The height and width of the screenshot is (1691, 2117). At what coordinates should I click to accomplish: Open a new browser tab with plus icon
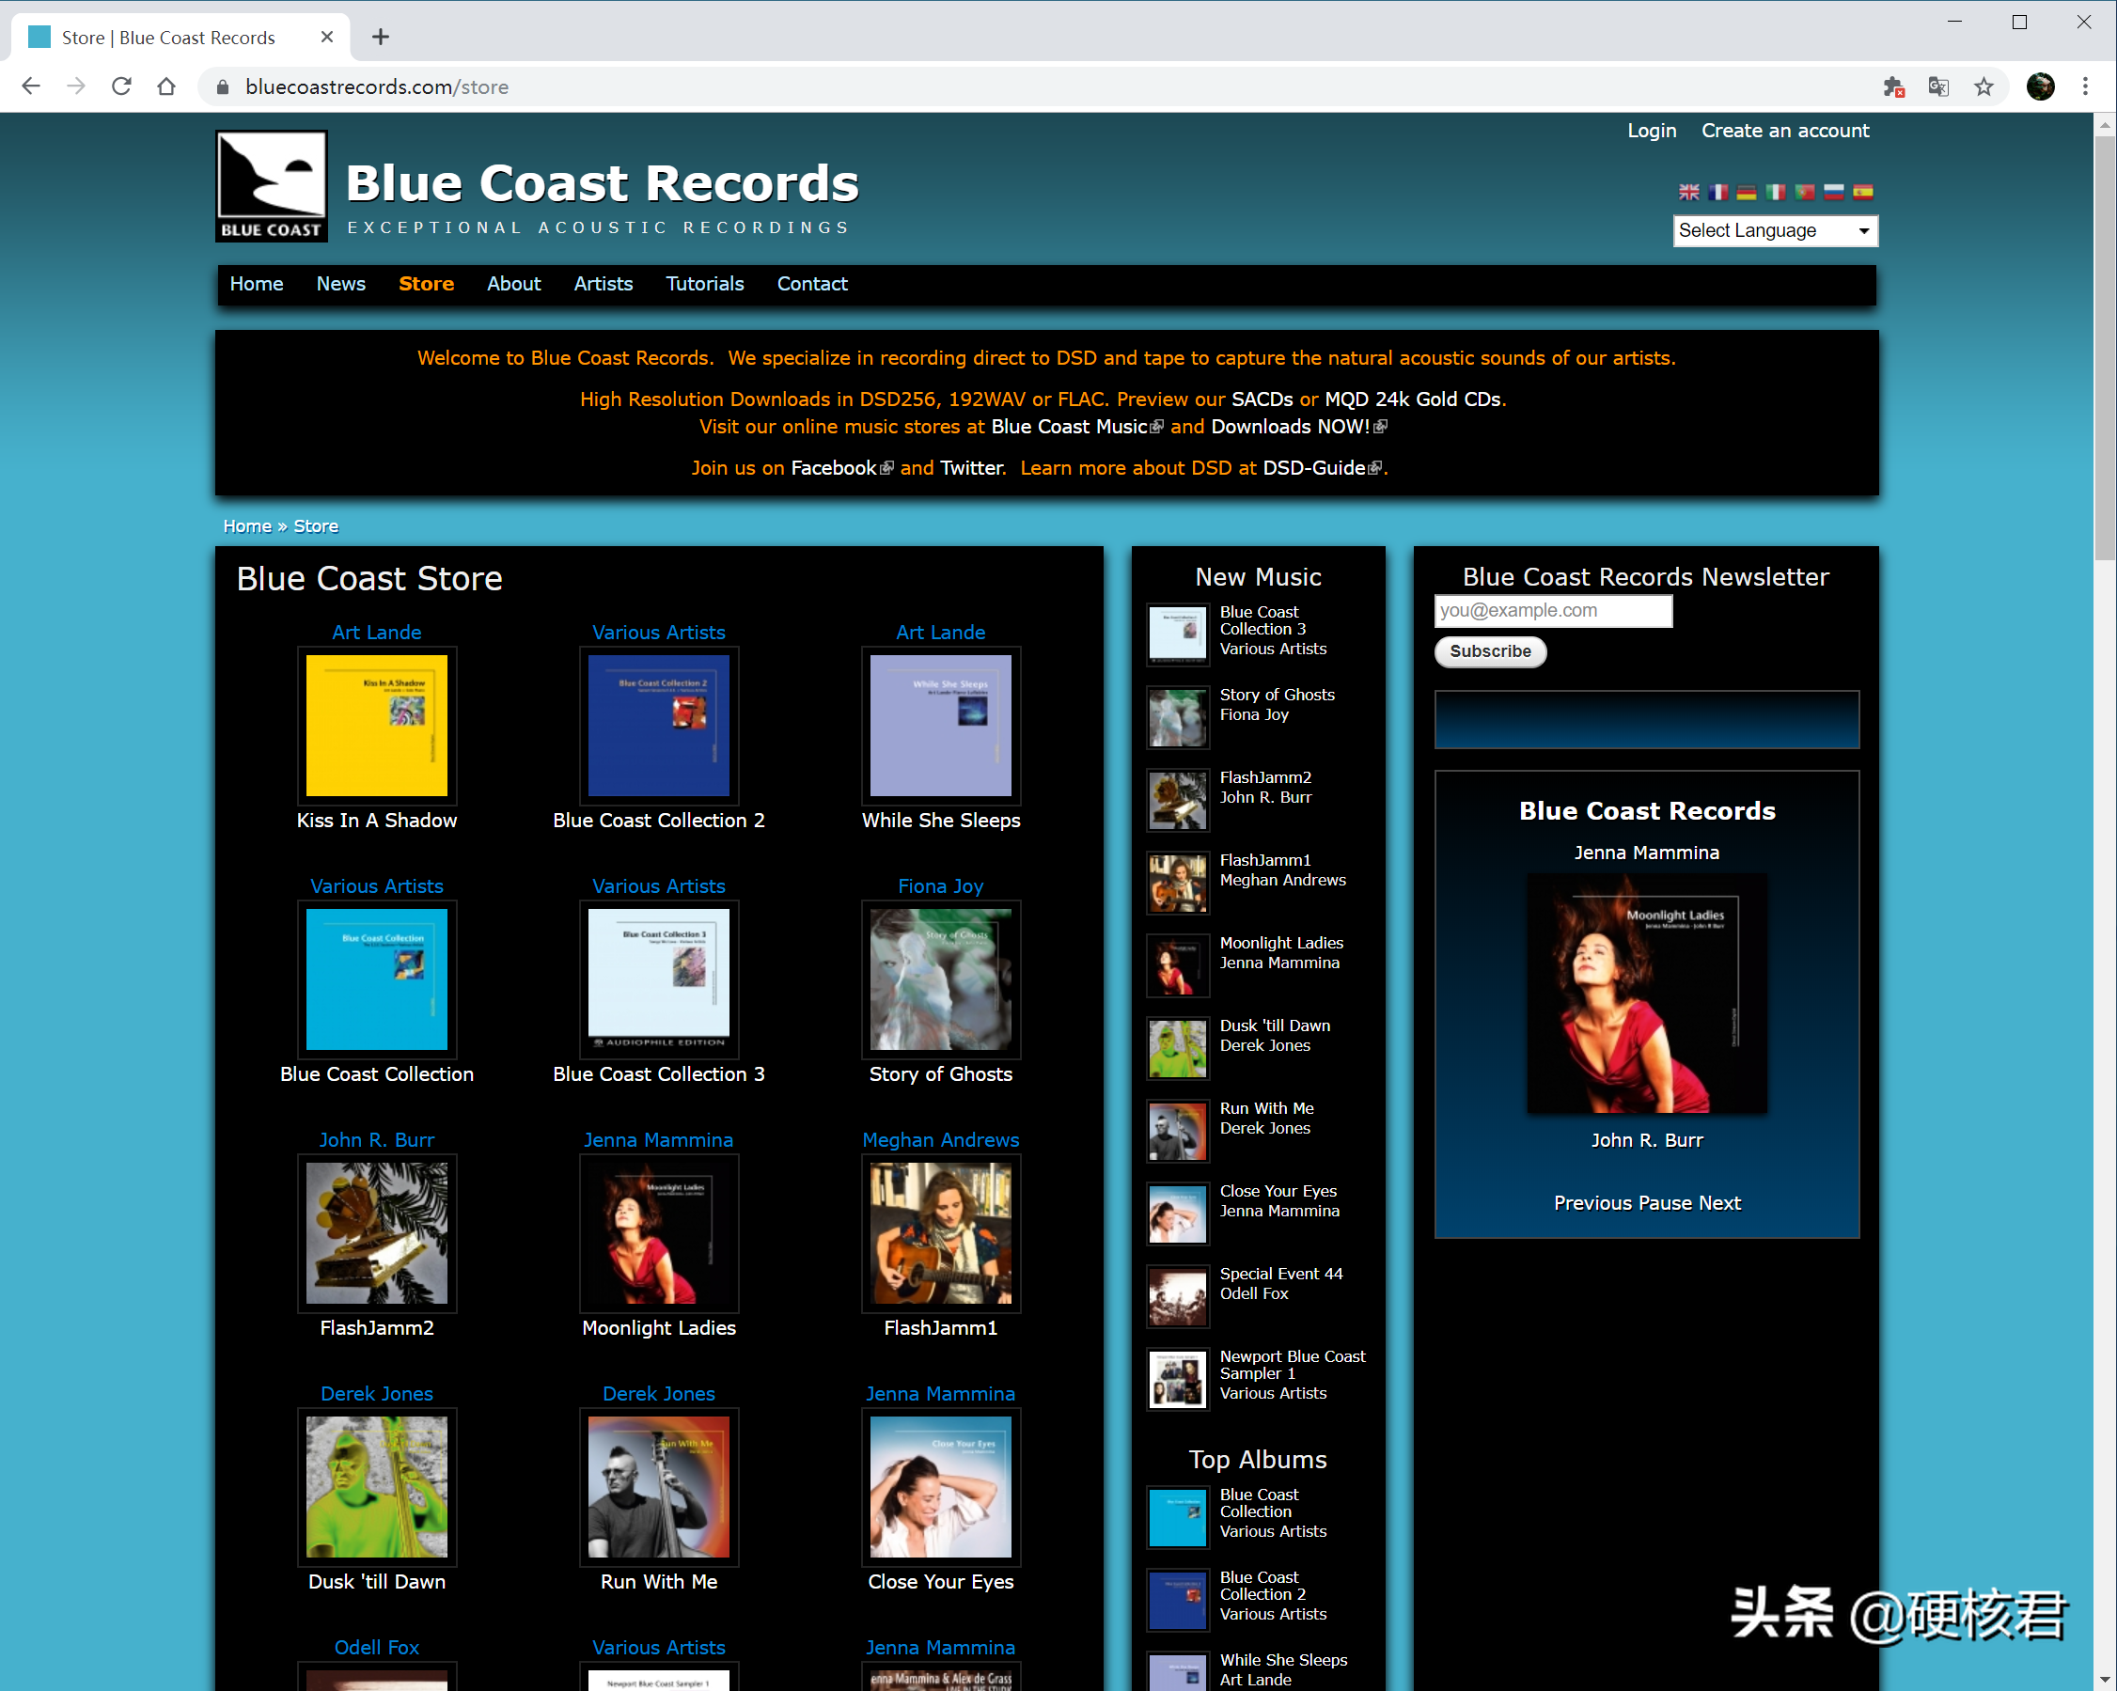pyautogui.click(x=381, y=38)
